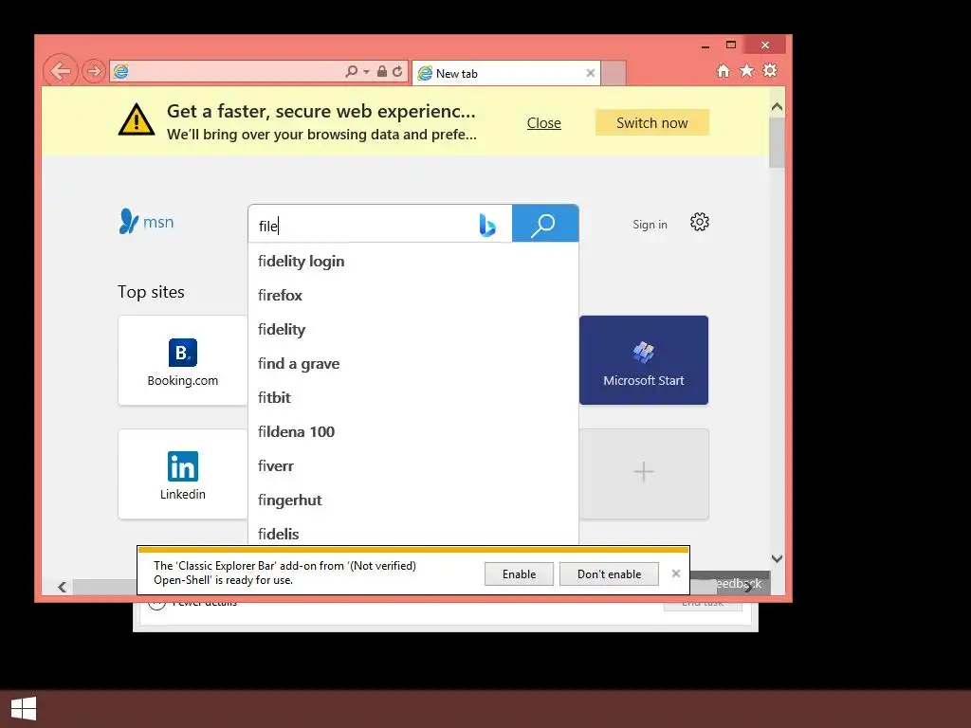Open the Tools gear icon in toolbar
Screen dimensions: 971x728
(x=770, y=70)
